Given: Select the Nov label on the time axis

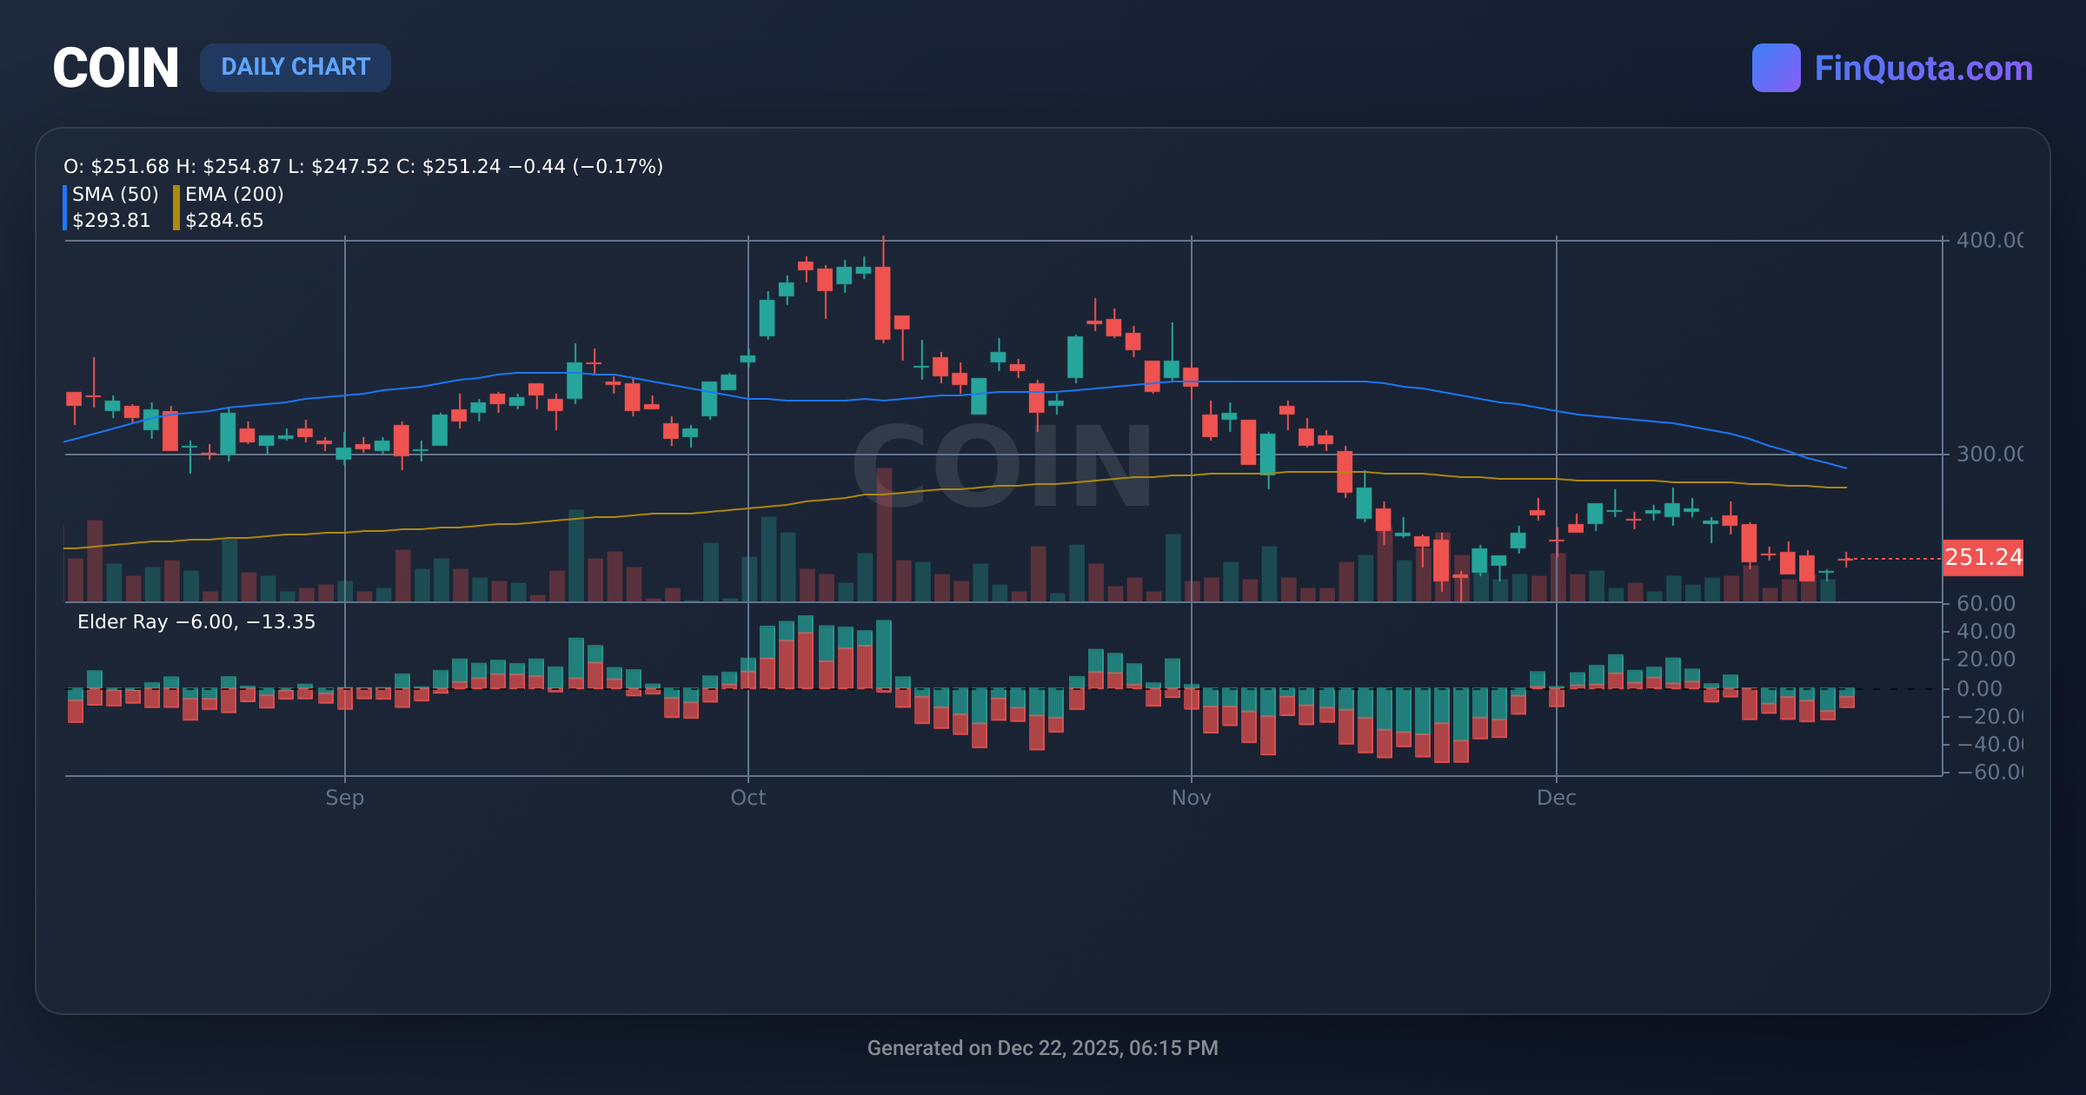Looking at the screenshot, I should click(x=1192, y=797).
